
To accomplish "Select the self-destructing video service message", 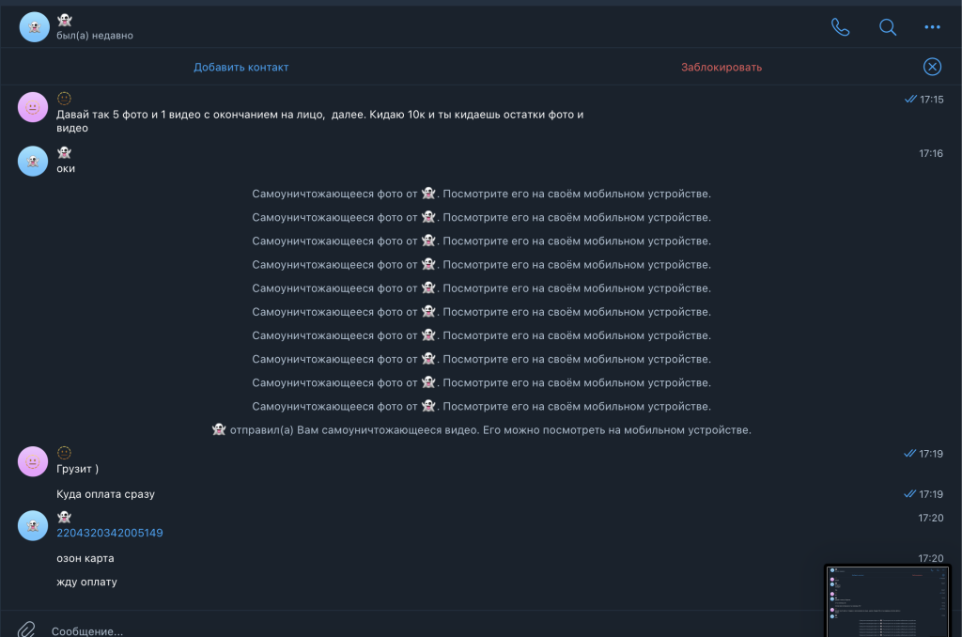I will (481, 430).
